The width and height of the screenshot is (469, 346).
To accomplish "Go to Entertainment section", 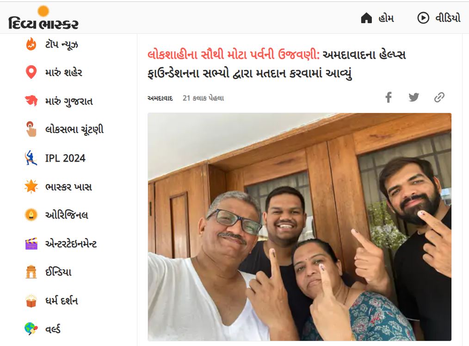I will pos(61,244).
